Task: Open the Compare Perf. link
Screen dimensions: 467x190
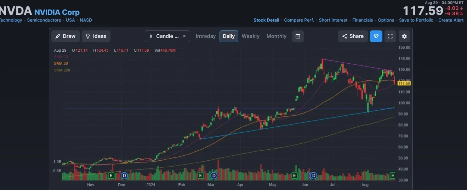Action: [x=299, y=20]
